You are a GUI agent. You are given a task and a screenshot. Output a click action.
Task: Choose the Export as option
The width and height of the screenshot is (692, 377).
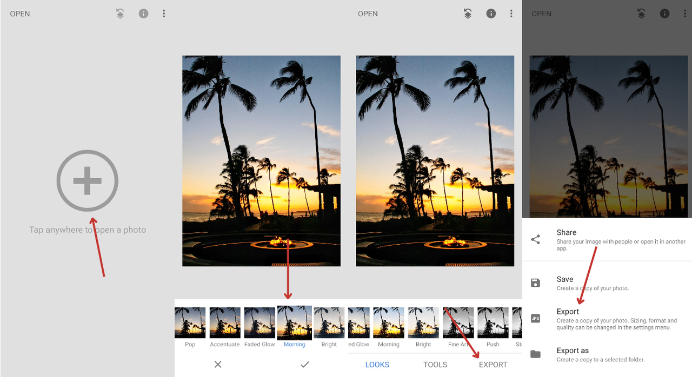tap(607, 354)
